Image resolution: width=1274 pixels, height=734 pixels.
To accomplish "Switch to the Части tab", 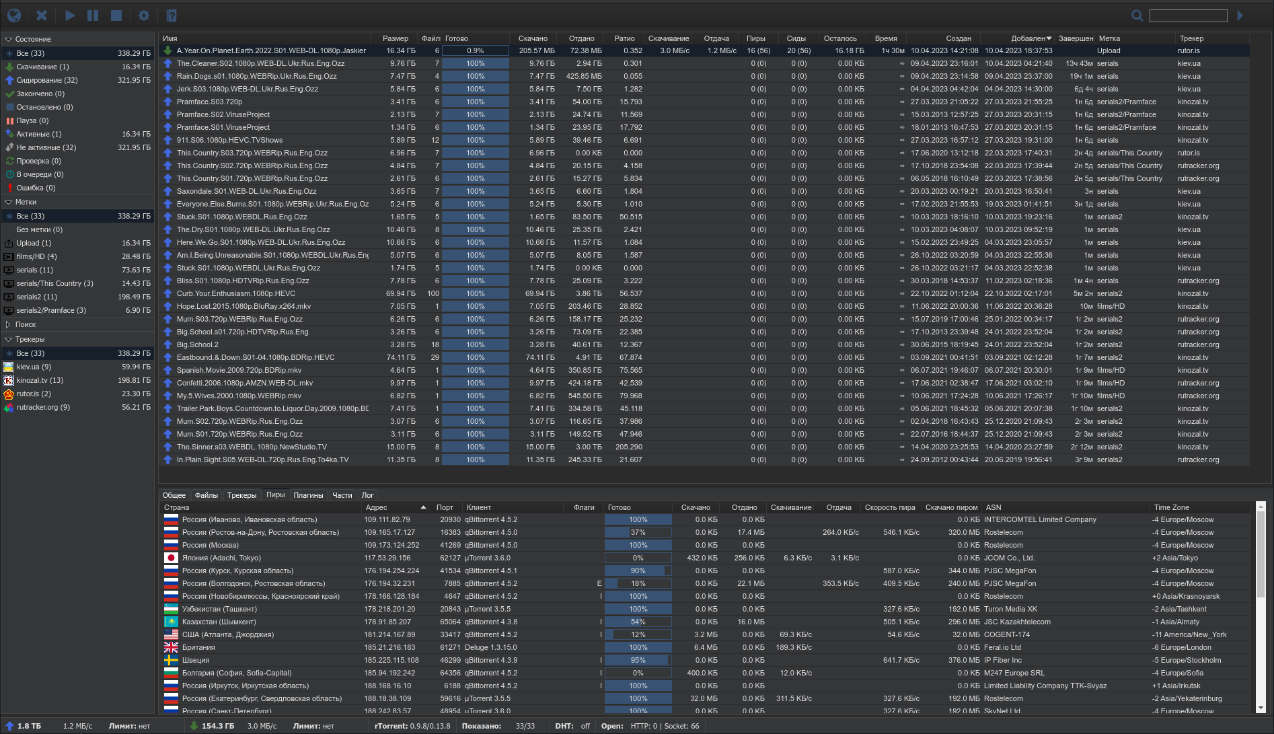I will click(342, 495).
